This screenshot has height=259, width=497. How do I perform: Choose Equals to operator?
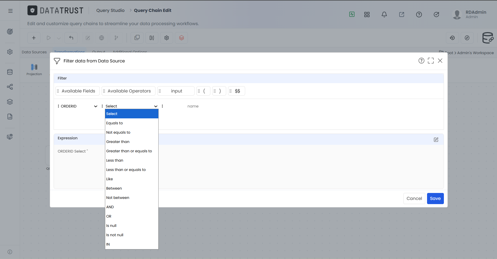(132, 123)
